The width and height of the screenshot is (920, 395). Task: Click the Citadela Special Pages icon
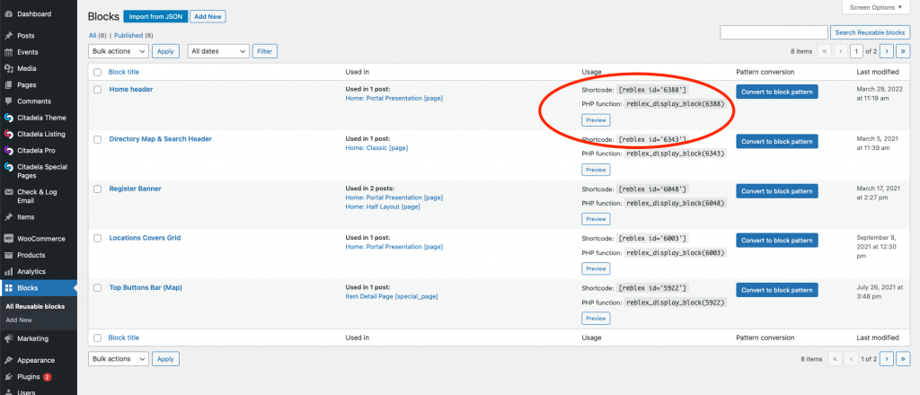pos(9,167)
